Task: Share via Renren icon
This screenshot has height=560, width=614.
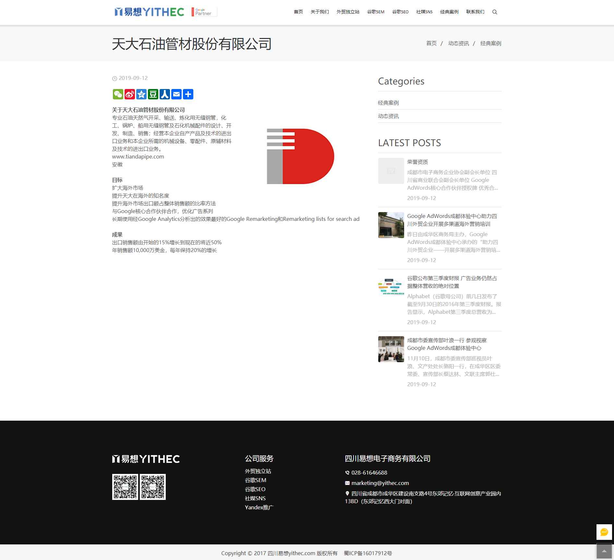Action: coord(165,94)
